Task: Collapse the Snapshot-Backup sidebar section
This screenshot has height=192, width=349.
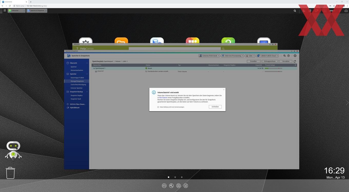Action: click(87, 92)
